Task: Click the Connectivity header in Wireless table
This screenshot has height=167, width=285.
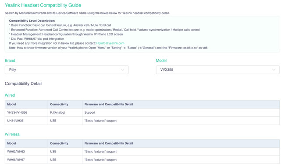Action: [x=65, y=143]
